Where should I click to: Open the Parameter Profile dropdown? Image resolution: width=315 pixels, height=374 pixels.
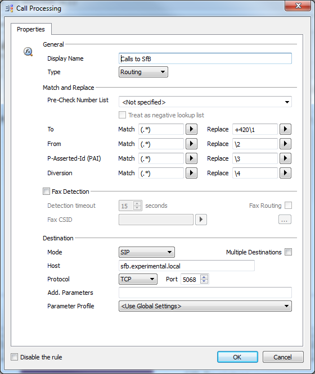(x=205, y=306)
